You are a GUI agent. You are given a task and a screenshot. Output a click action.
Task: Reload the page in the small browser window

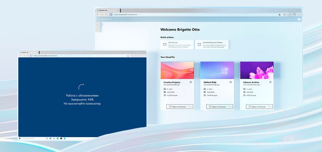pyautogui.click(x=28, y=56)
